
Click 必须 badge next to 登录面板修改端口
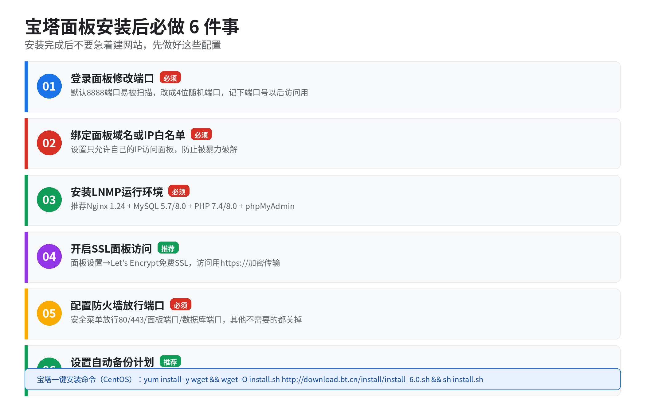tap(170, 78)
